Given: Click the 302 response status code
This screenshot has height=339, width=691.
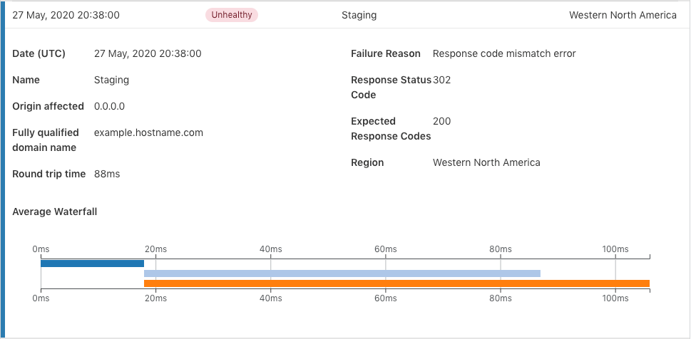Looking at the screenshot, I should (442, 80).
